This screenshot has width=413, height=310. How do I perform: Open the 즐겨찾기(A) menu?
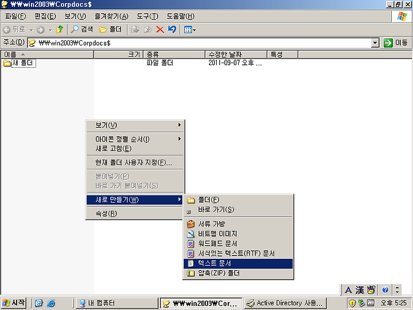[111, 16]
